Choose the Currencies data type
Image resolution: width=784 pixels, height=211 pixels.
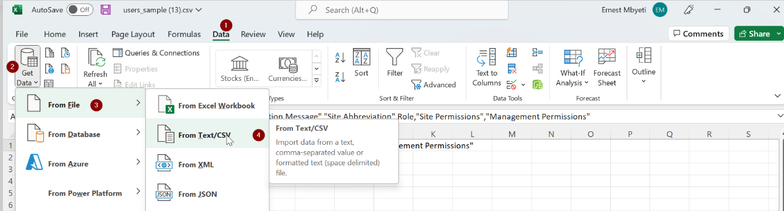(287, 69)
